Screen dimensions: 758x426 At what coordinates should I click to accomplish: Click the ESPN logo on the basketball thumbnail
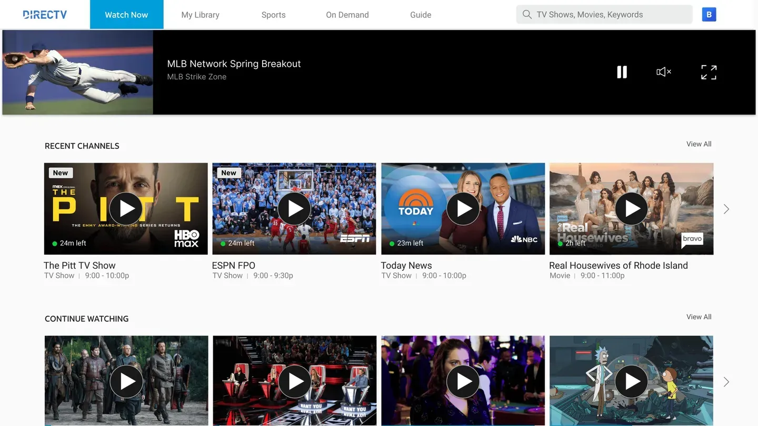pos(355,239)
